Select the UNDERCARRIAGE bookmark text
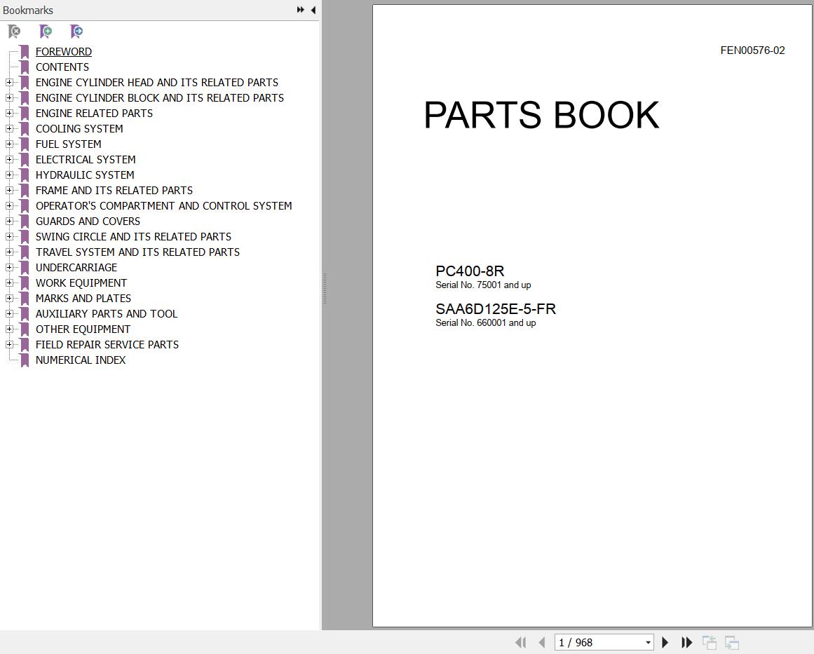Image resolution: width=814 pixels, height=654 pixels. tap(76, 268)
